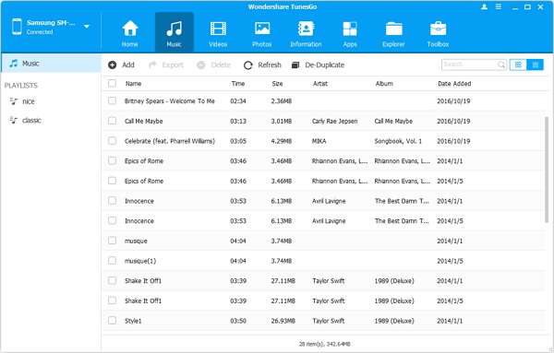Click the MIKA artist cell
This screenshot has width=554, height=353.
[x=319, y=141]
